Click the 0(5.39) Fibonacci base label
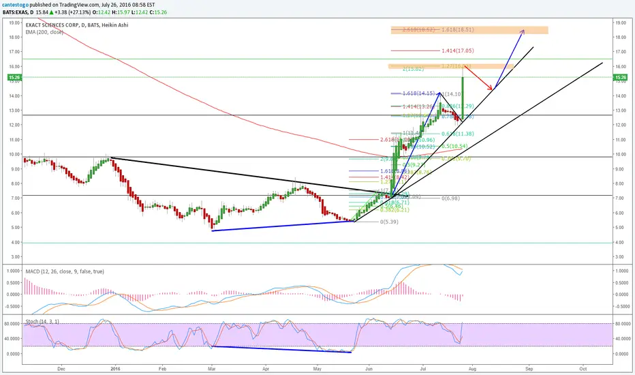 (389, 222)
